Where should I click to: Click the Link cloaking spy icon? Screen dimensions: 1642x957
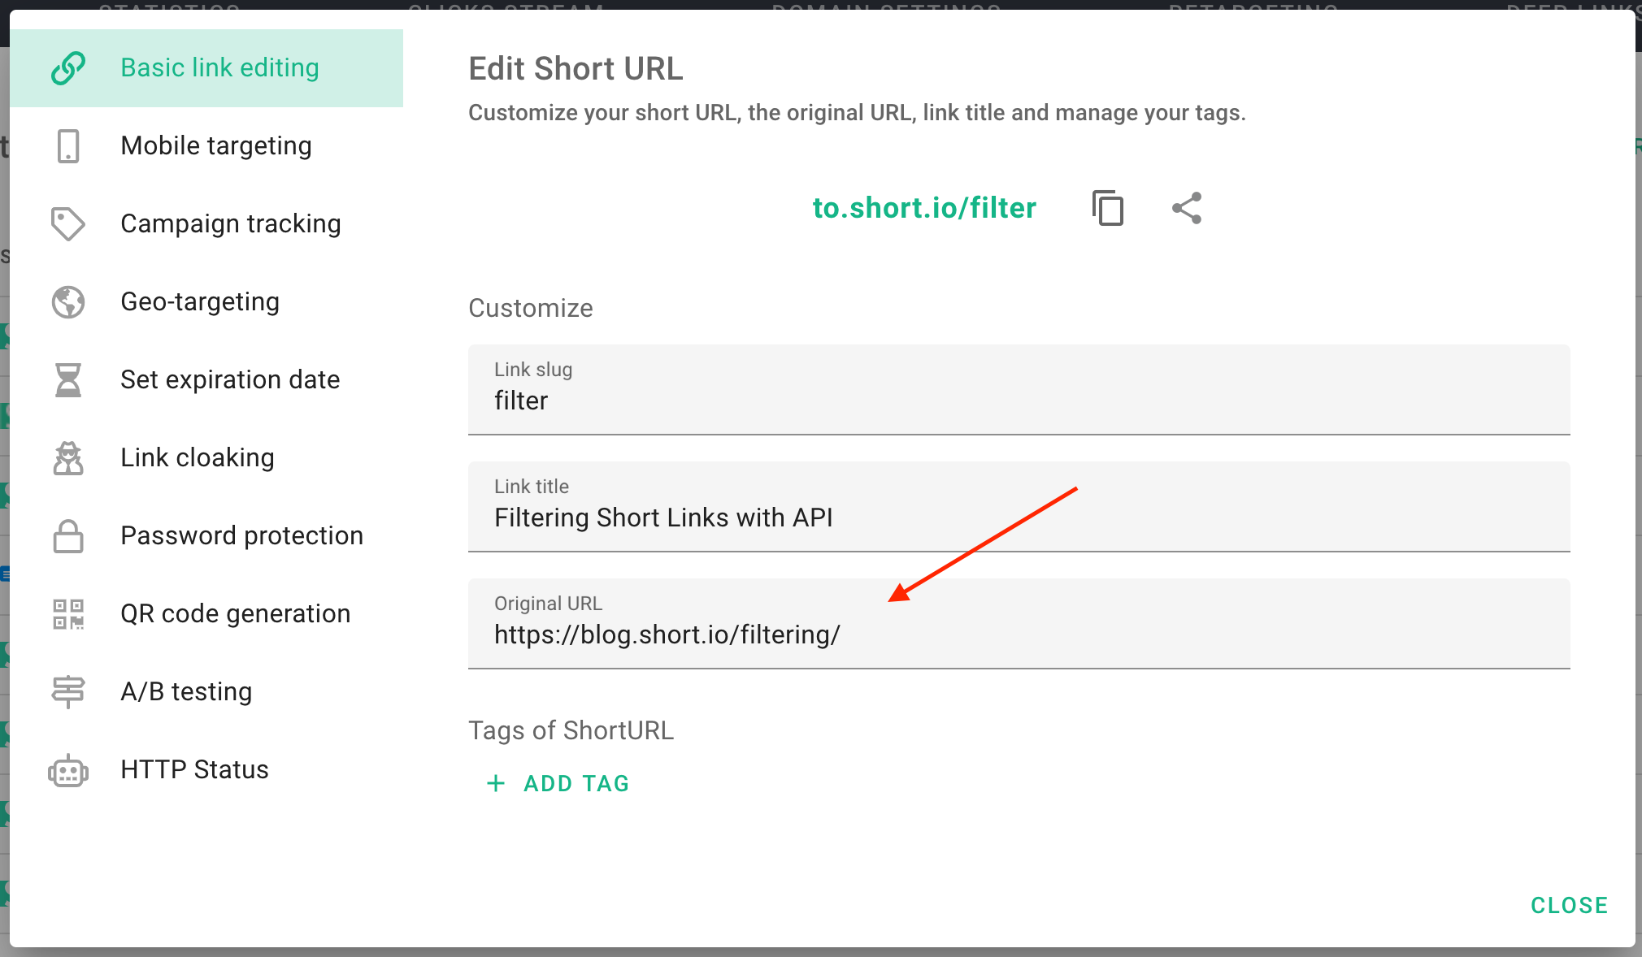(x=68, y=458)
